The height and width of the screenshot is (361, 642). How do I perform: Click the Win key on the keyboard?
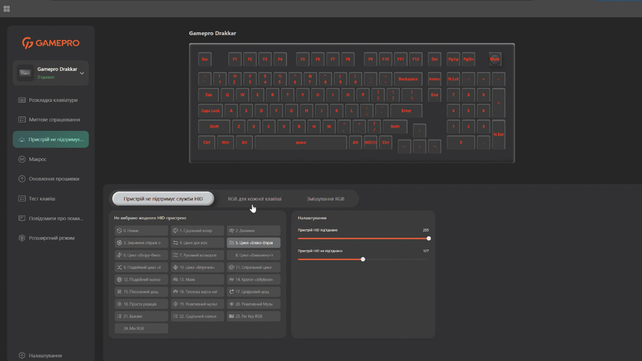click(225, 143)
